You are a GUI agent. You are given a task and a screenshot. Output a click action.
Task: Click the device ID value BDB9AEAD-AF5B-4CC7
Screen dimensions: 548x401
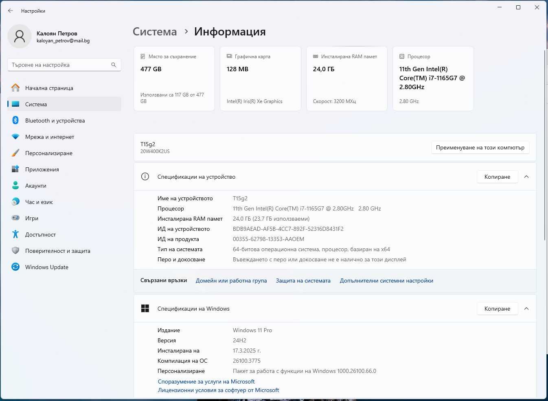tap(288, 229)
